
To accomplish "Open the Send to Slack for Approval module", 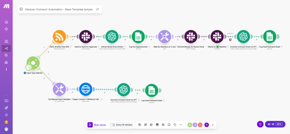I will [x=86, y=37].
